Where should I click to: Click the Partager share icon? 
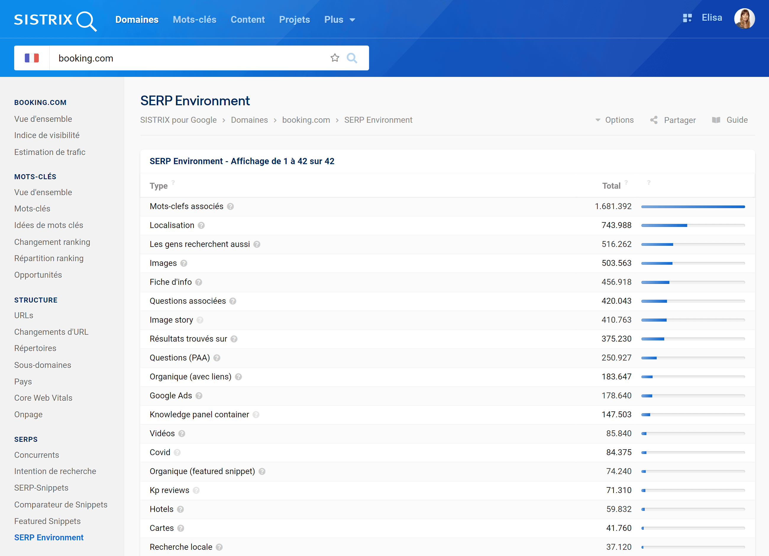click(x=654, y=120)
